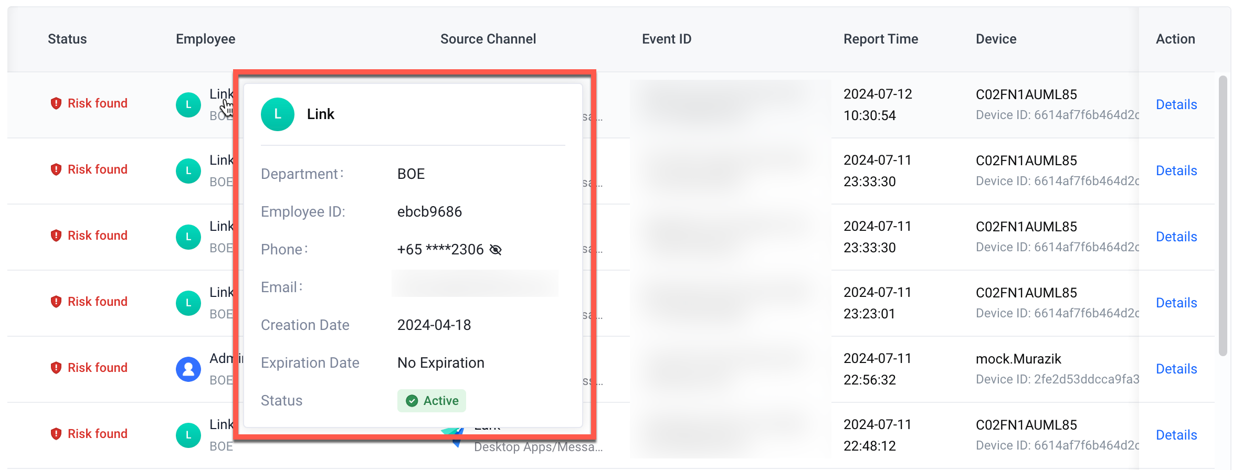Click the risk shield icon in the 22:48:12 row
Screen dimensions: 1243x470
tap(56, 434)
